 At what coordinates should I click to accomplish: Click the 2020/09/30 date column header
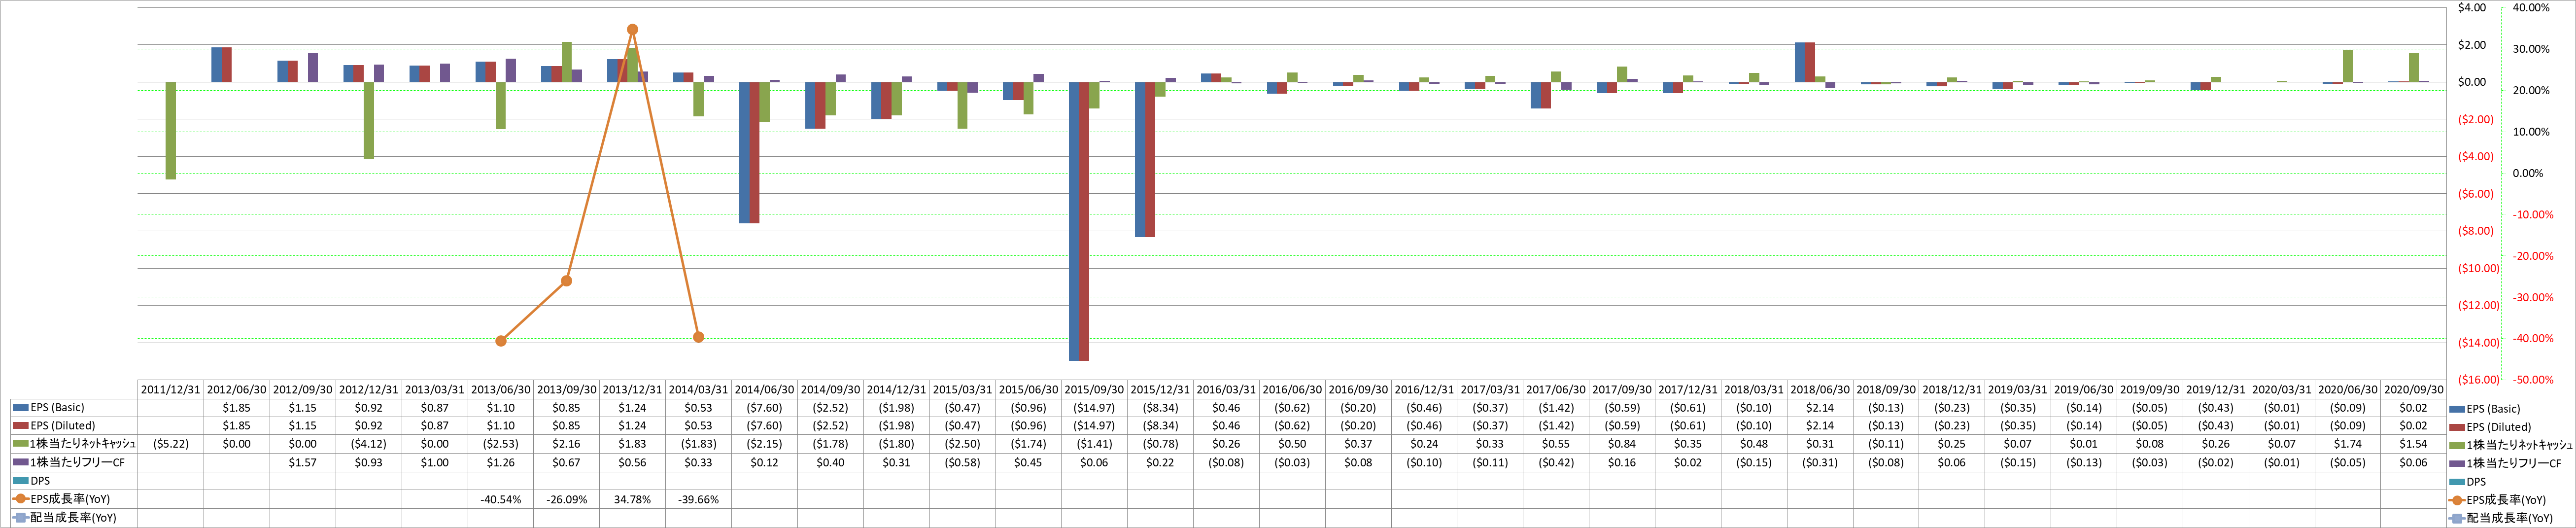coord(2413,390)
